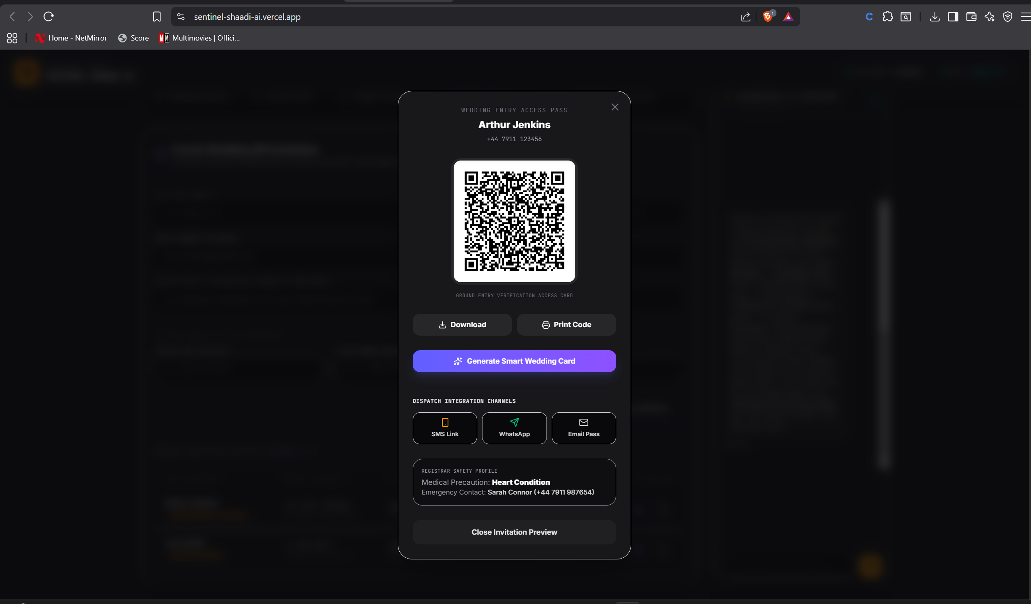Open the extensions puzzle menu
The height and width of the screenshot is (604, 1031).
[x=887, y=17]
